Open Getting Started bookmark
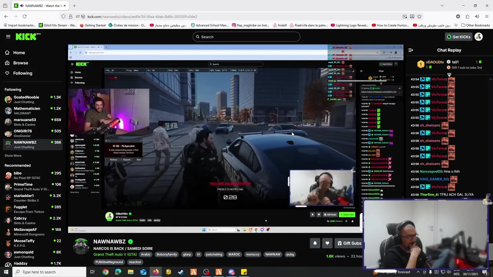Image resolution: width=493 pixels, height=277 pixels. point(92,25)
